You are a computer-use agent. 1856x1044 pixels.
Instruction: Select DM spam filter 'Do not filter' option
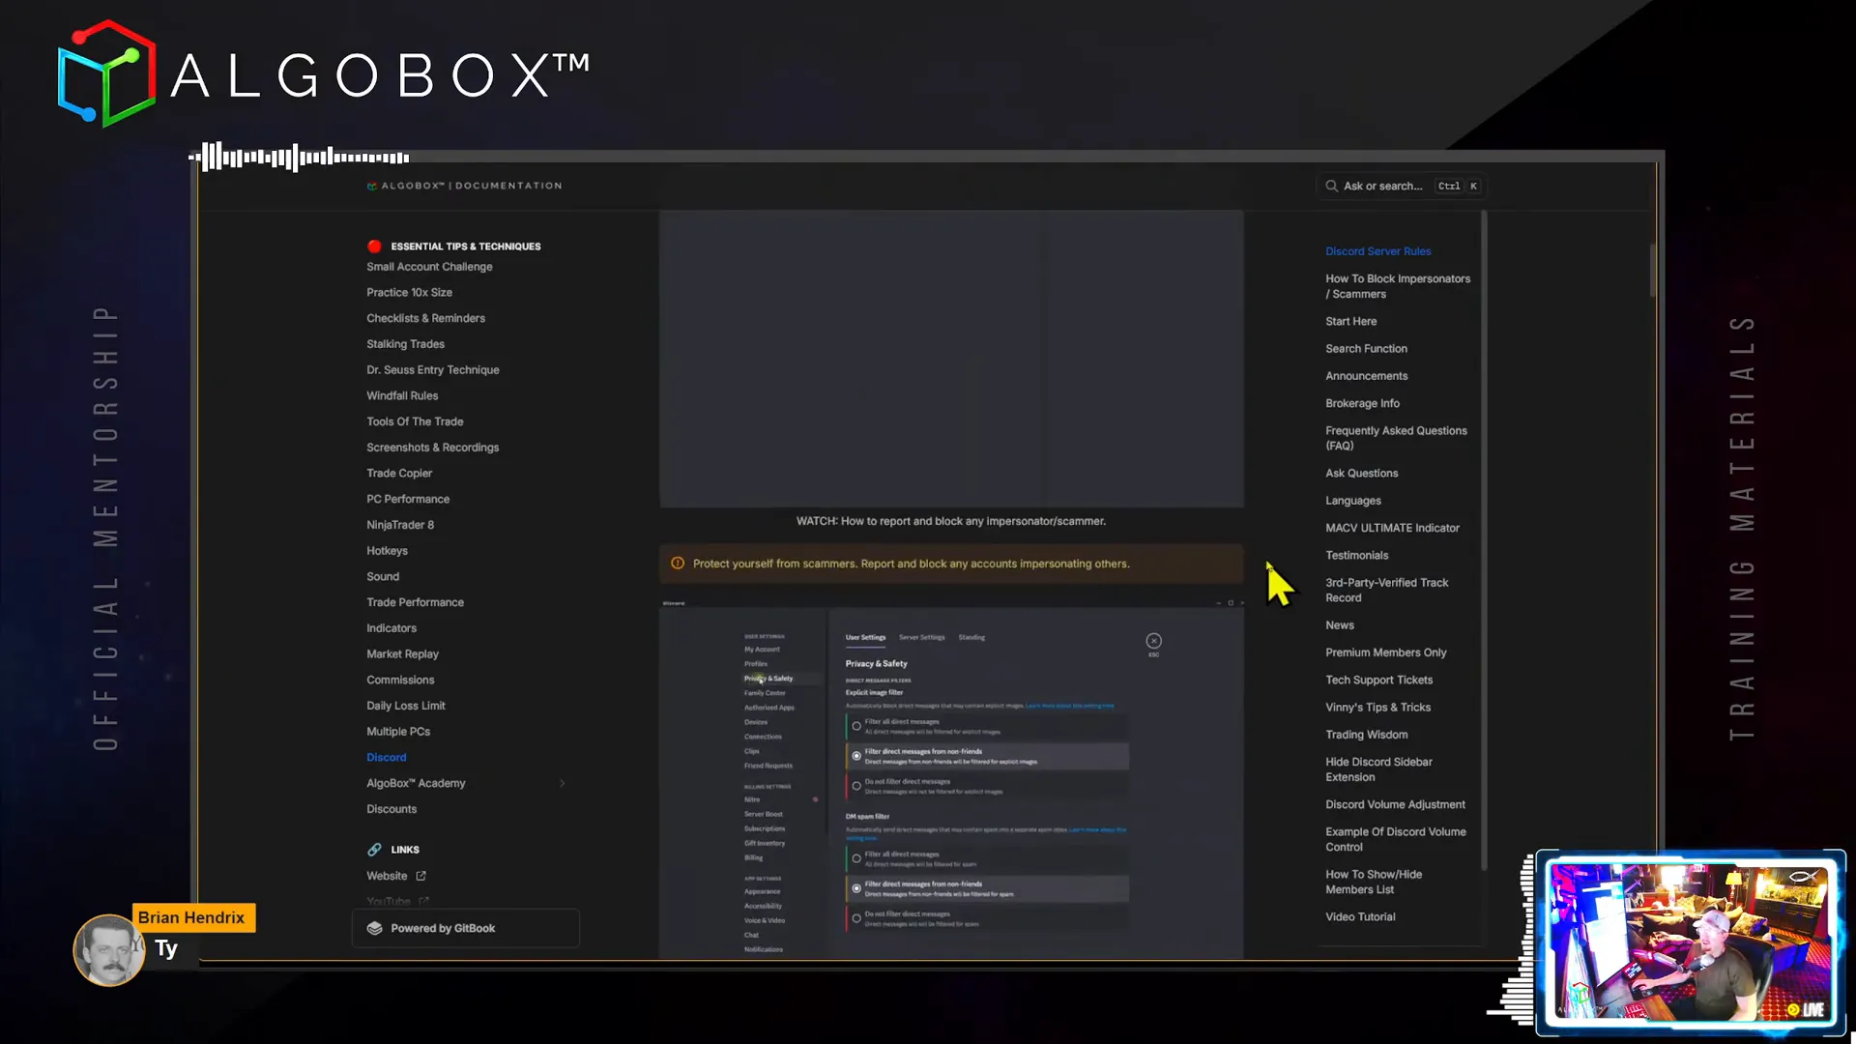click(987, 918)
